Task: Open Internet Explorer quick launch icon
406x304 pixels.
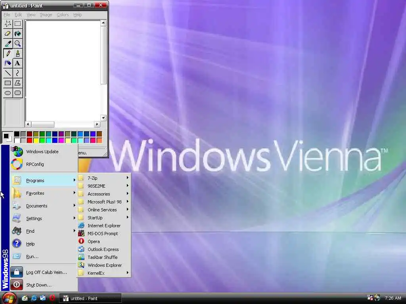Action: 34,298
